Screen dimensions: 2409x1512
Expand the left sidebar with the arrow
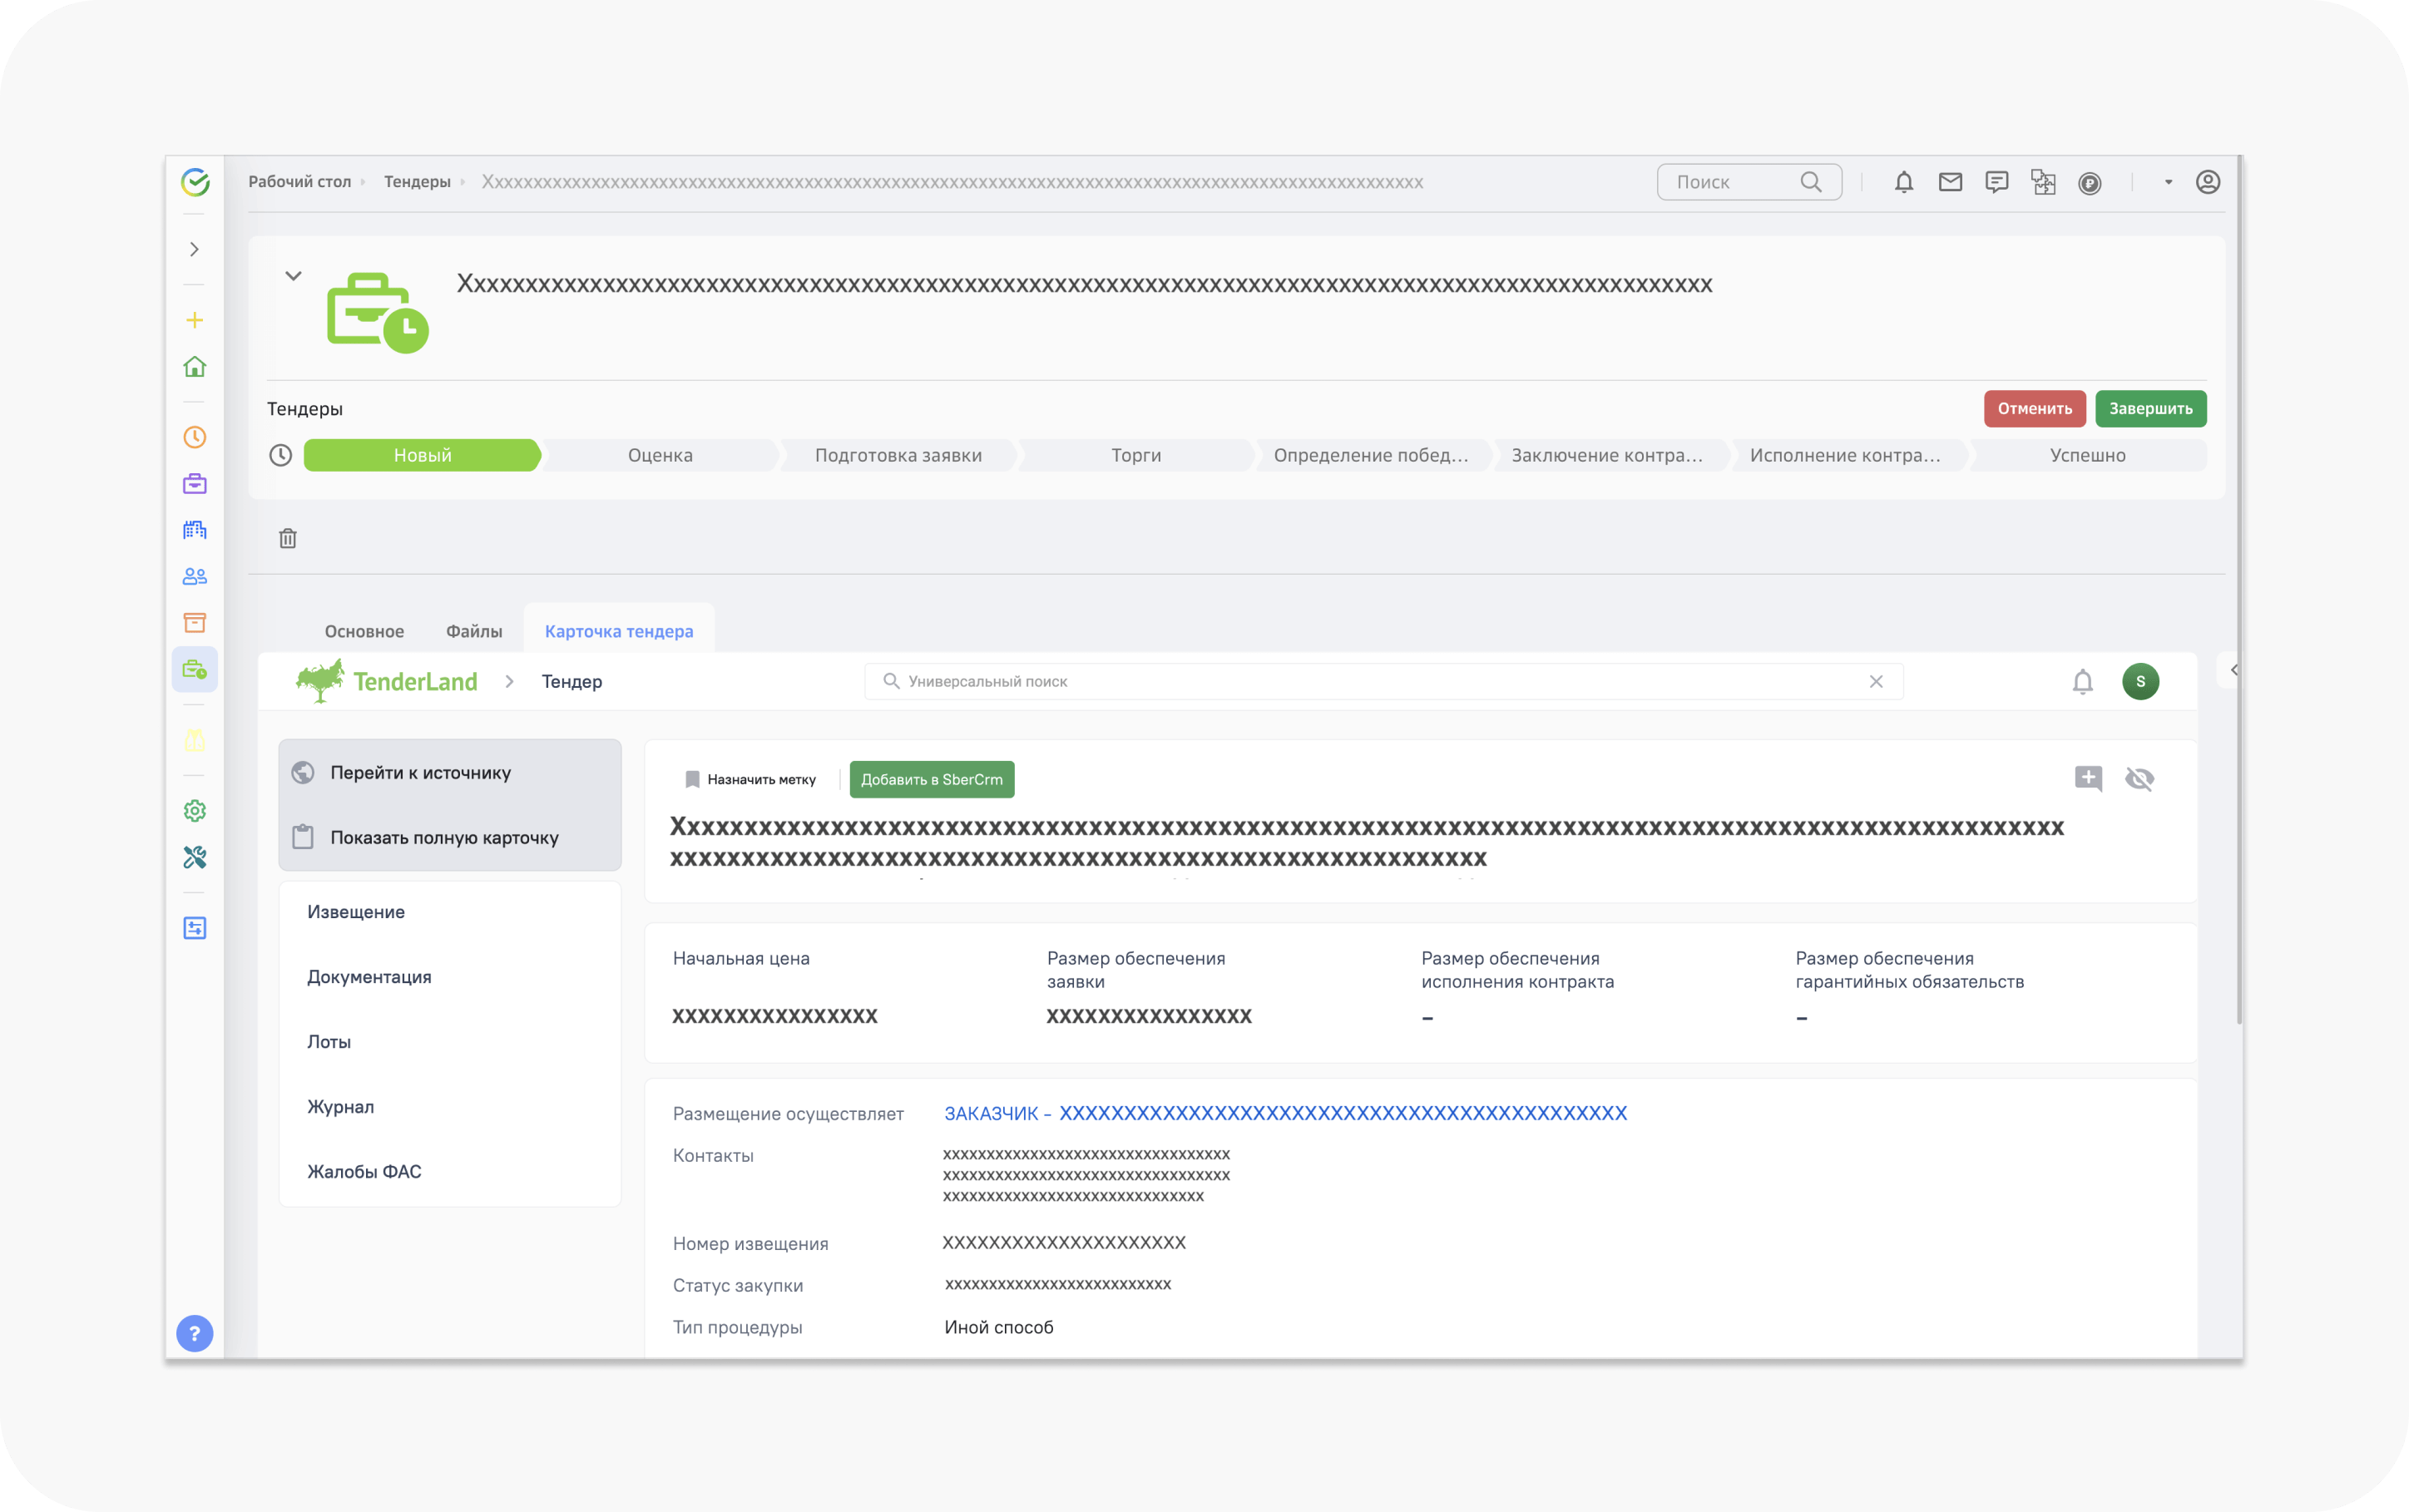[x=195, y=249]
